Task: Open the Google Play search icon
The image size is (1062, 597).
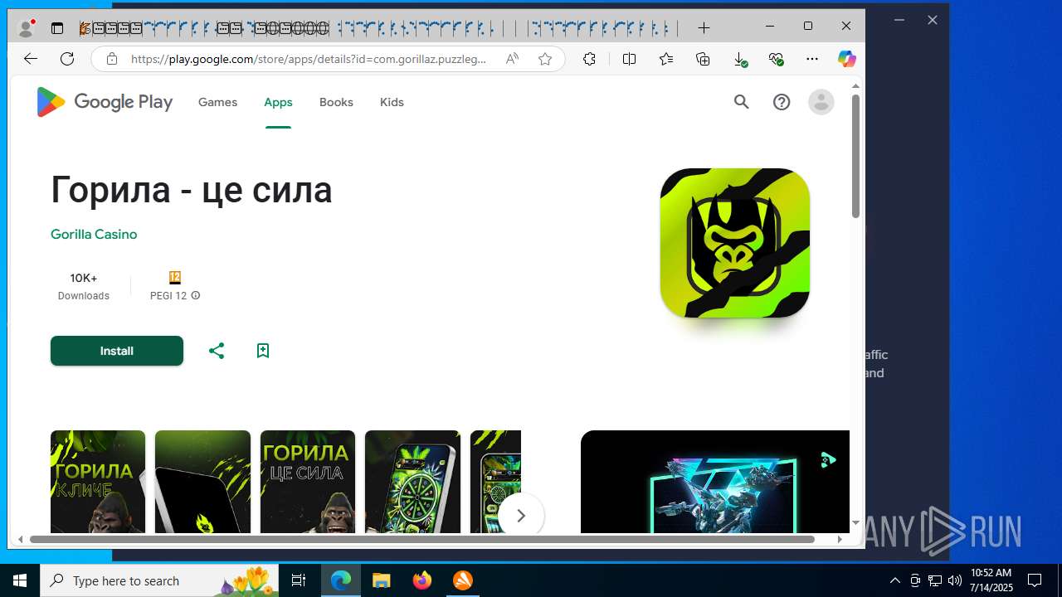Action: click(741, 102)
